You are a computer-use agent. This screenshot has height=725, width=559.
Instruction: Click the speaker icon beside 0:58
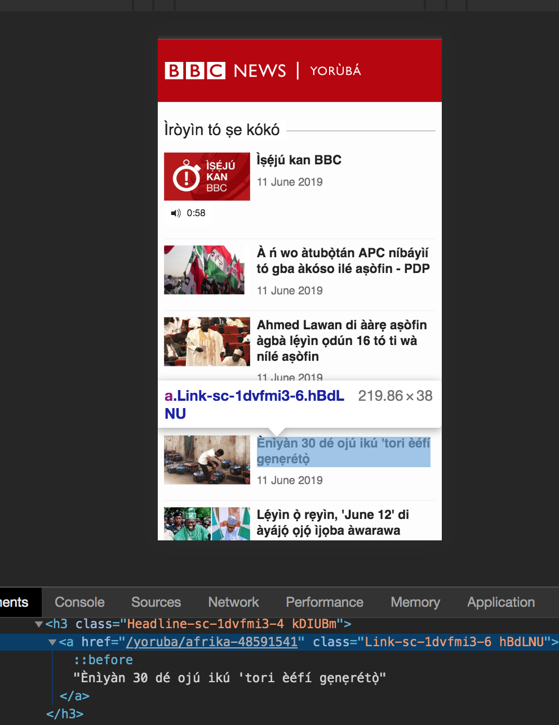tap(175, 213)
